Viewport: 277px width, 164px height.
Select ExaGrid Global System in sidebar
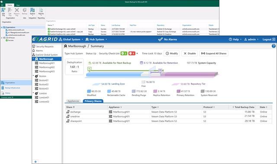coord(45,55)
